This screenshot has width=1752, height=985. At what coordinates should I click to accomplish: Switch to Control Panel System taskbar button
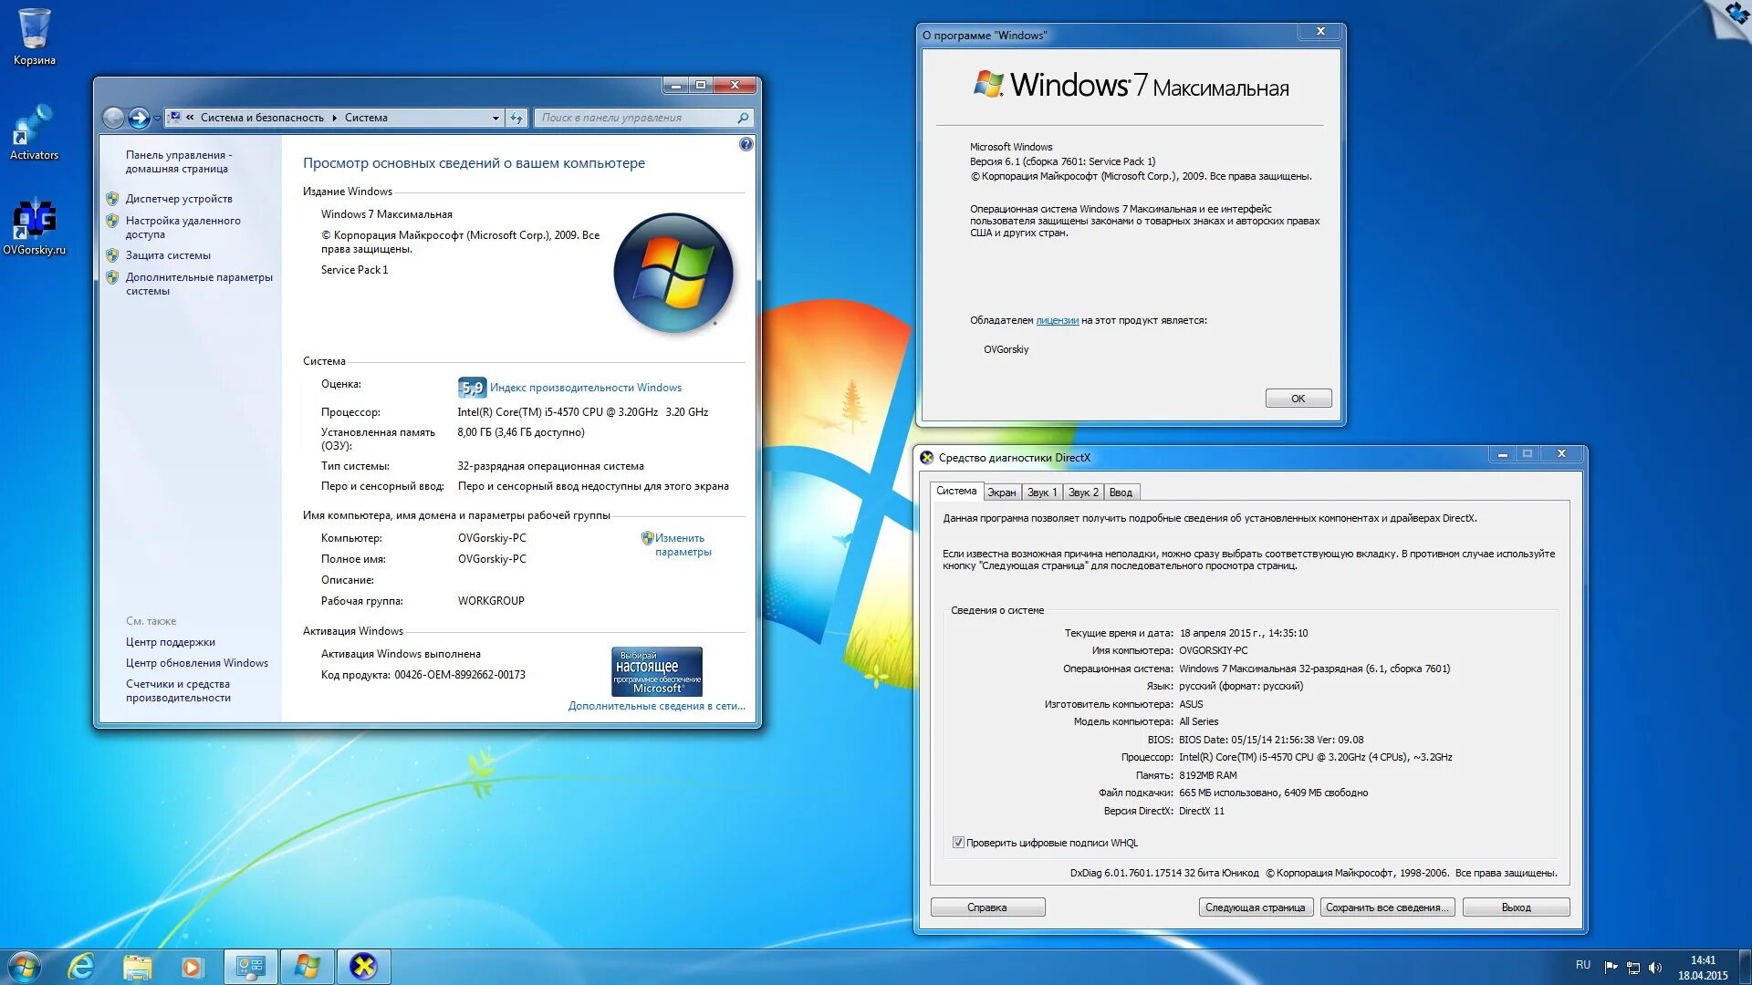point(251,967)
